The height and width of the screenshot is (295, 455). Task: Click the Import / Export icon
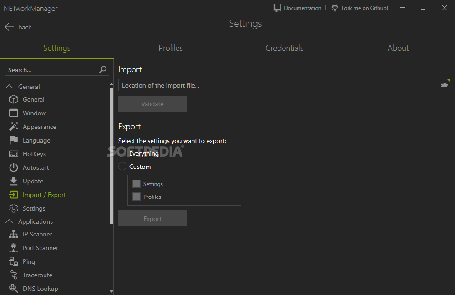14,195
